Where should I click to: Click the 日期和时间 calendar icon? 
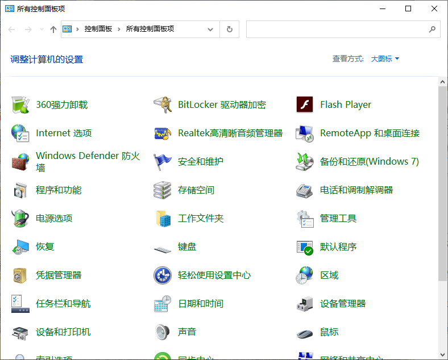[x=163, y=303]
